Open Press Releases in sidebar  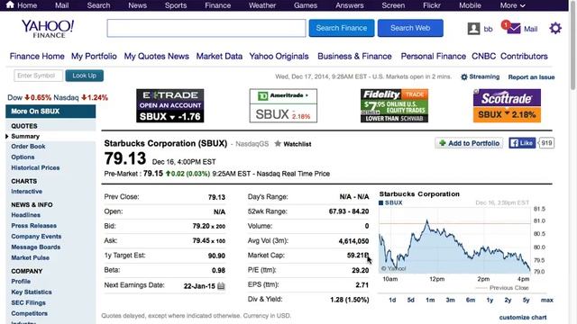pos(34,226)
